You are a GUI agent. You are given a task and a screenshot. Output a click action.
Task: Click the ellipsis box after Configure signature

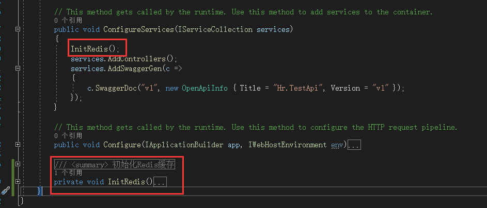point(354,145)
